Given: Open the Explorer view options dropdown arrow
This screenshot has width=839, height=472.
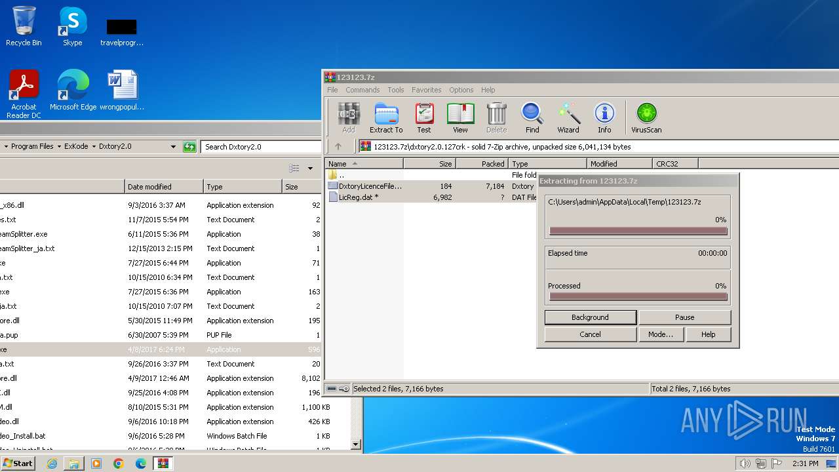Looking at the screenshot, I should [x=310, y=168].
